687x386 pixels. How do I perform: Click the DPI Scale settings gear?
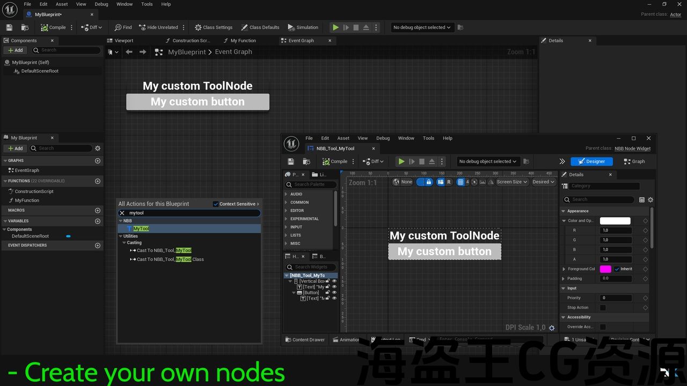(x=552, y=328)
